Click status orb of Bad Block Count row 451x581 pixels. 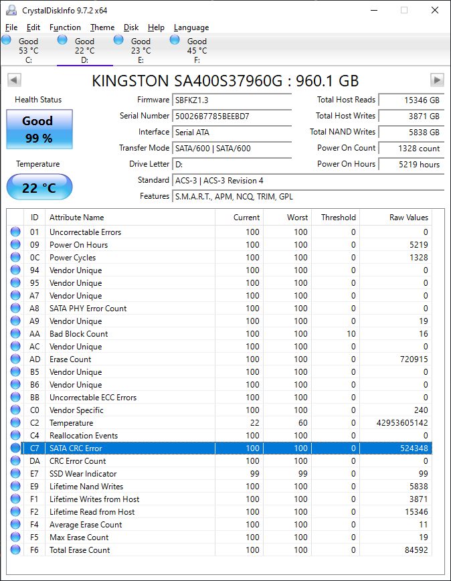click(x=15, y=333)
